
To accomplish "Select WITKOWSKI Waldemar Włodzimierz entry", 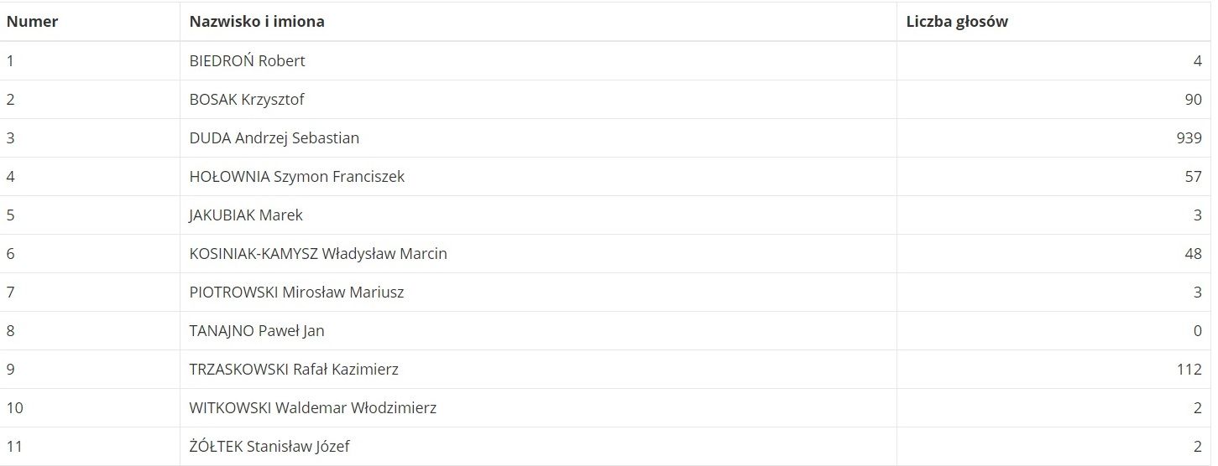I will (x=313, y=407).
